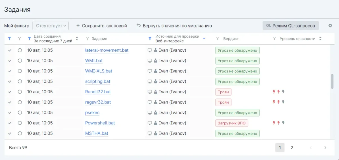Click Сохранить как новый button

(x=102, y=26)
